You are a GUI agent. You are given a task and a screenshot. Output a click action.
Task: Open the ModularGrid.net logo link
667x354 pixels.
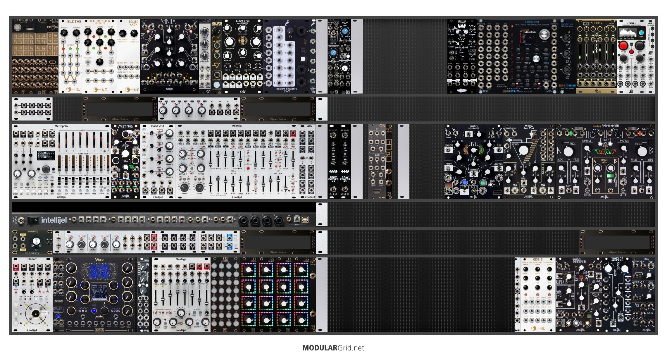(x=333, y=348)
